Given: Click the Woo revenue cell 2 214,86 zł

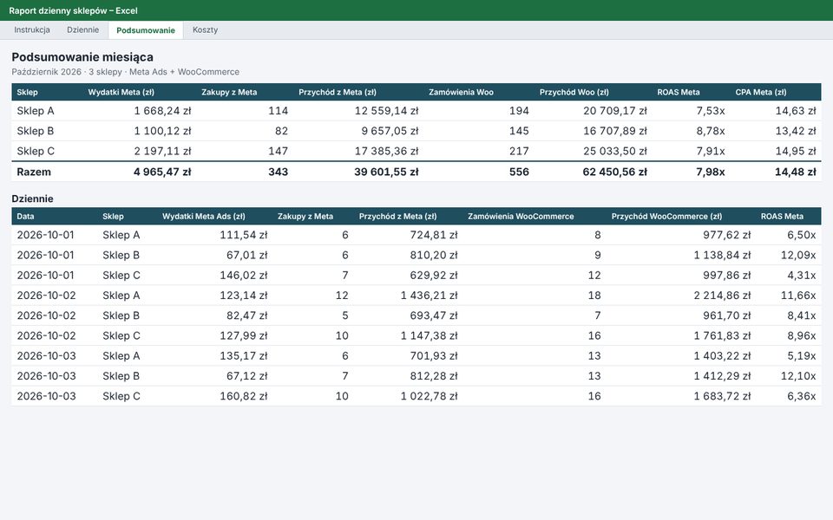Looking at the screenshot, I should (722, 296).
